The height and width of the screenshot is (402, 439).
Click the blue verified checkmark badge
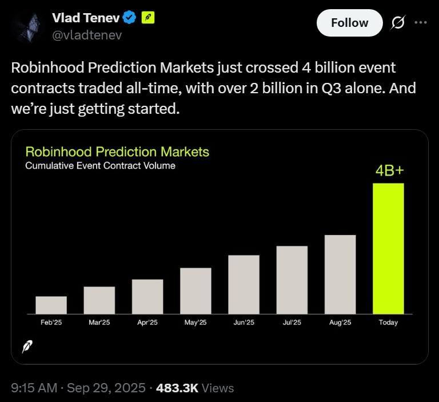click(130, 18)
